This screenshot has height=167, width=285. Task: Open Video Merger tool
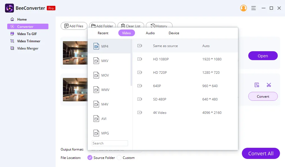click(x=28, y=48)
